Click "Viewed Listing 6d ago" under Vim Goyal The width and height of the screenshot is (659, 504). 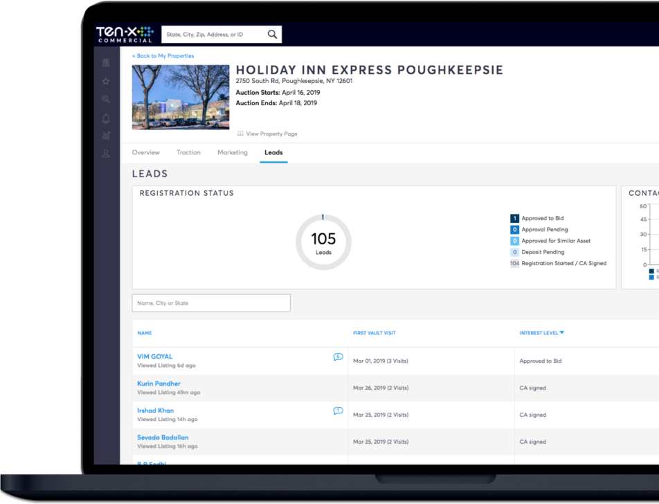coord(166,366)
